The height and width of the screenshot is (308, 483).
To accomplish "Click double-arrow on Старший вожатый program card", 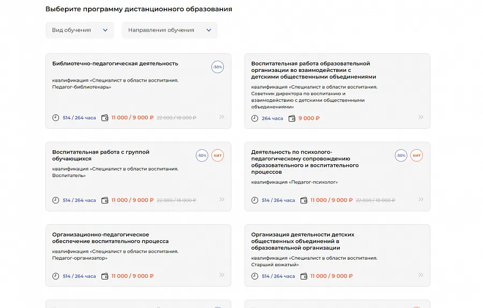I will [x=421, y=275].
